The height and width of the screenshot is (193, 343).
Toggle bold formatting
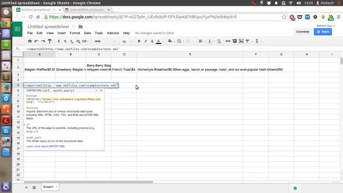139,41
